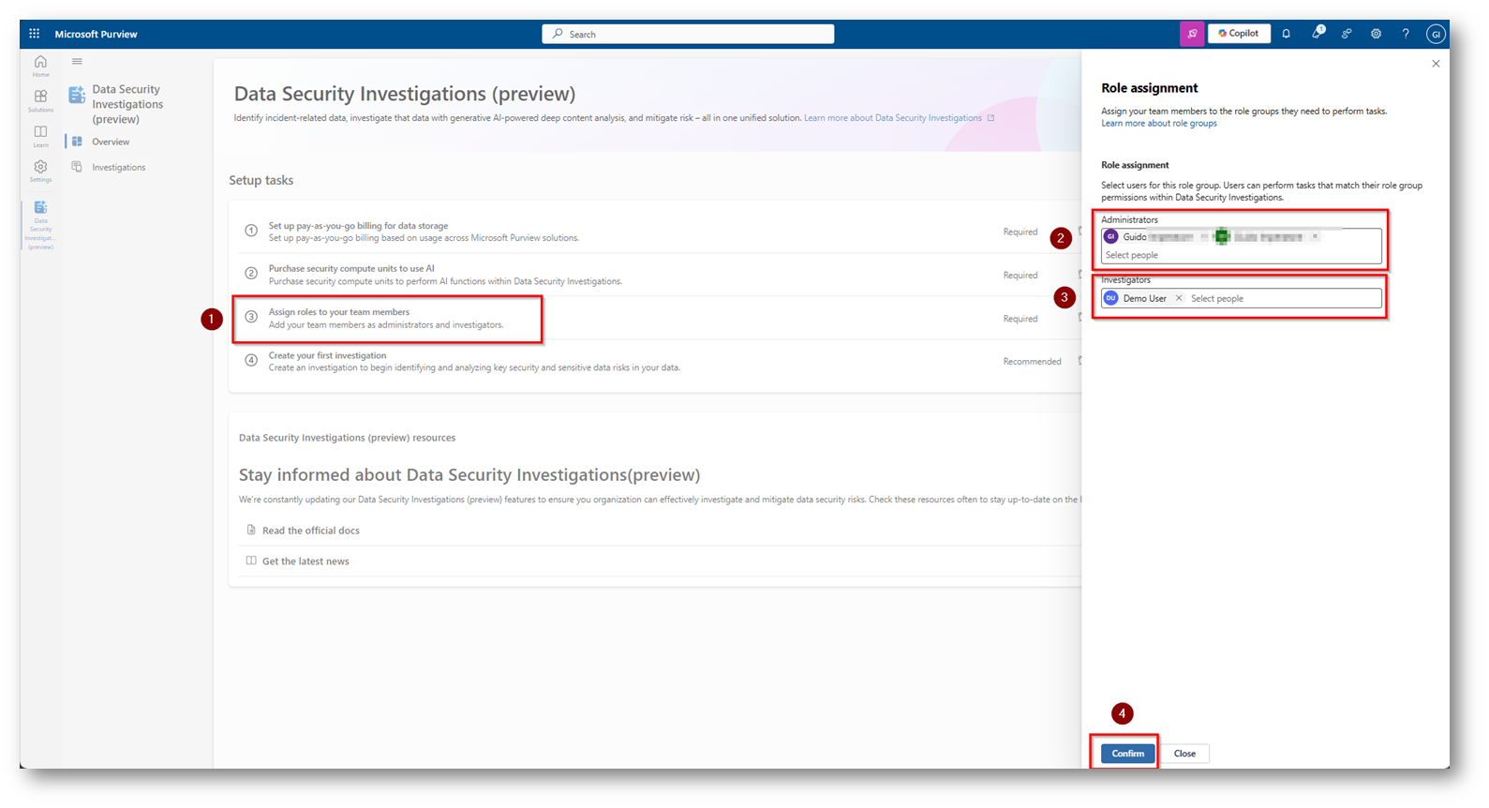This screenshot has height=808, width=1489.
Task: Click the latest news book icon
Action: 250,561
